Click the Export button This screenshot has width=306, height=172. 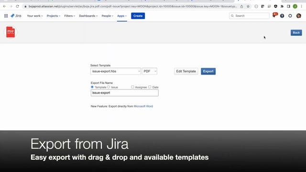(208, 71)
